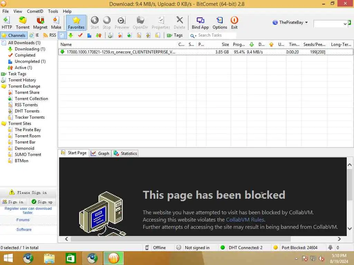This screenshot has height=265, width=354.
Task: Sort by the Name column header
Action: pos(117,45)
